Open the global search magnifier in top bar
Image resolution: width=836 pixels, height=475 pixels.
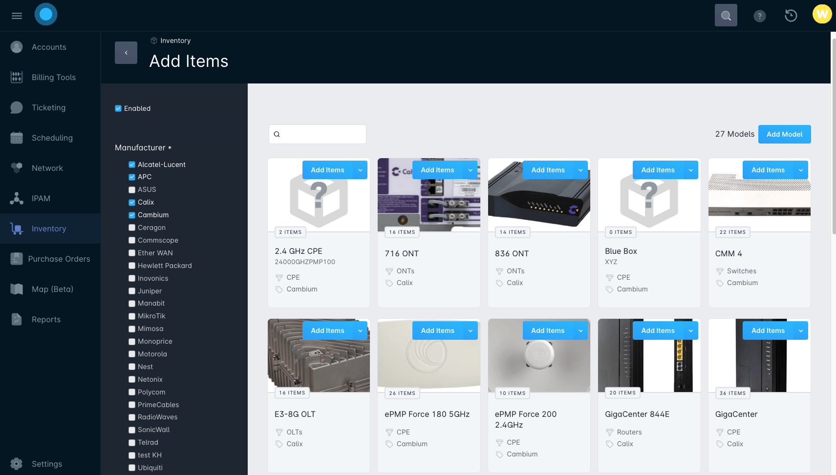726,15
